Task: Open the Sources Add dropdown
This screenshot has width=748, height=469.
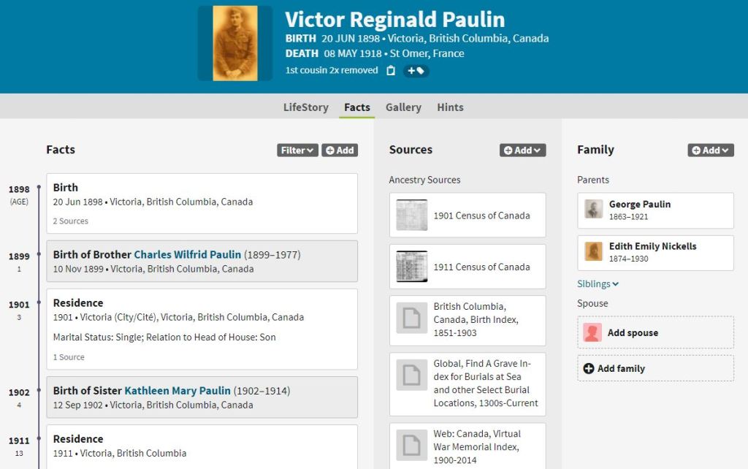Action: tap(522, 150)
